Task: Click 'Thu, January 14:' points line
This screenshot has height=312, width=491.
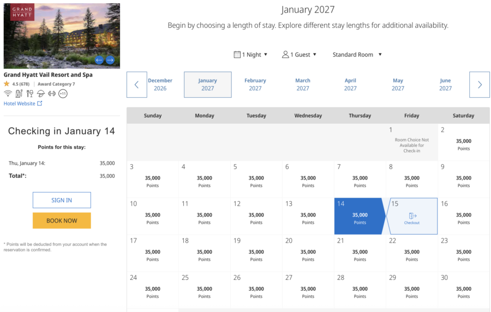Action: click(x=62, y=163)
